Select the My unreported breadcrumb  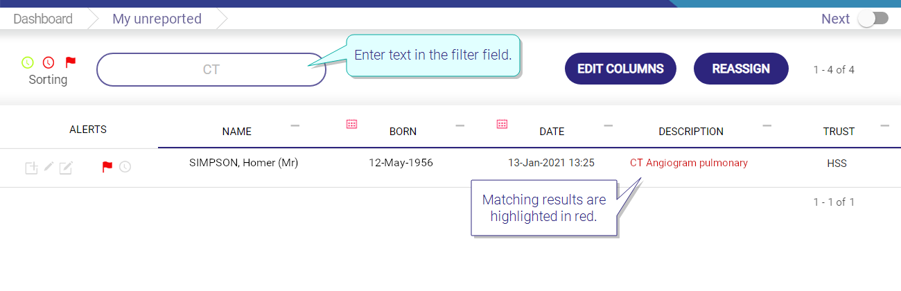click(x=157, y=19)
